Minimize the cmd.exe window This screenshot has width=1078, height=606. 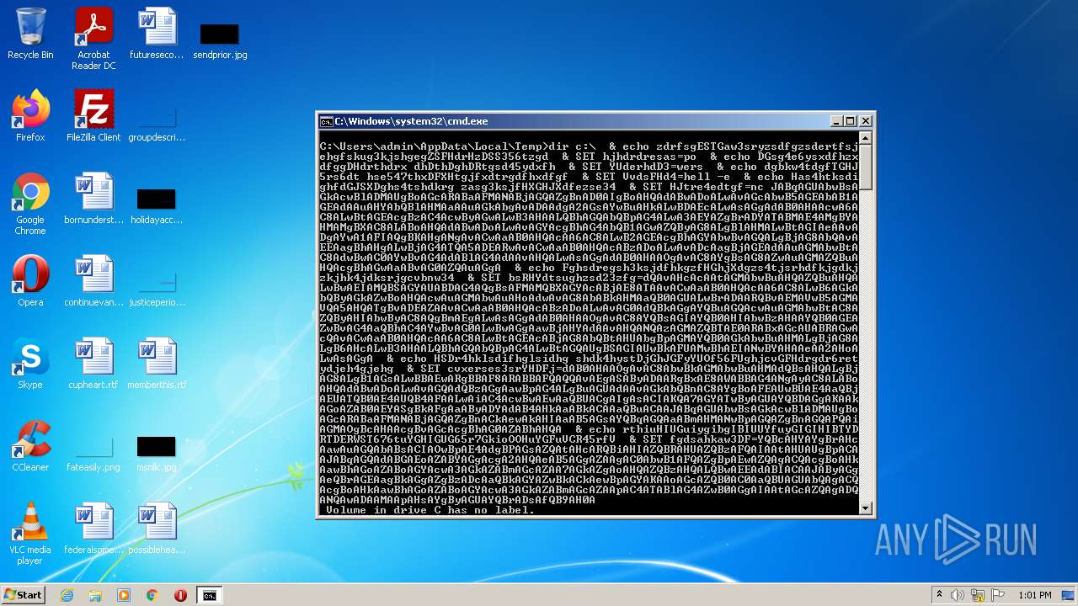[835, 121]
